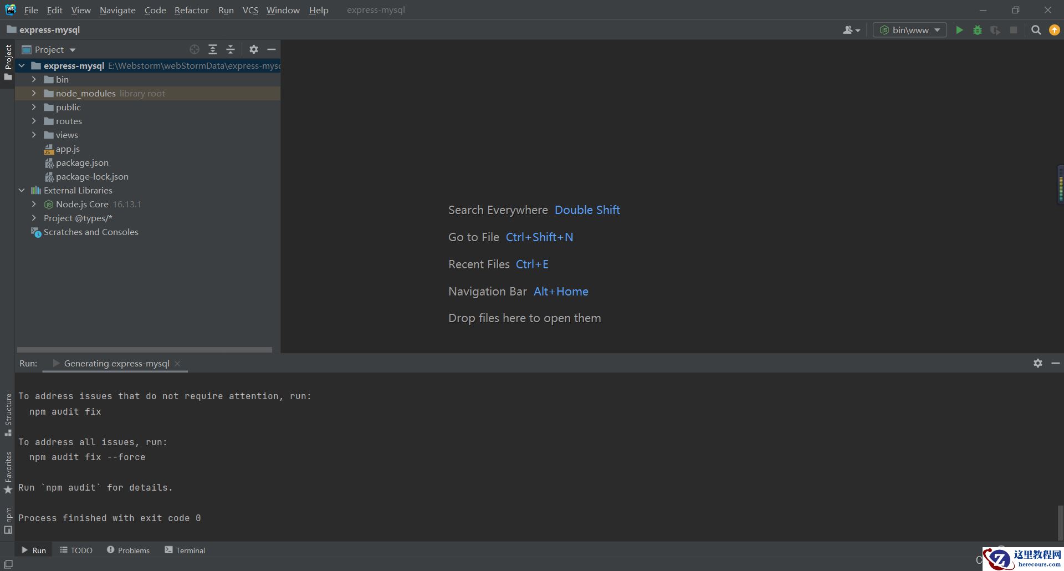Viewport: 1064px width, 571px height.
Task: Open the Terminal tool window
Action: 185,550
